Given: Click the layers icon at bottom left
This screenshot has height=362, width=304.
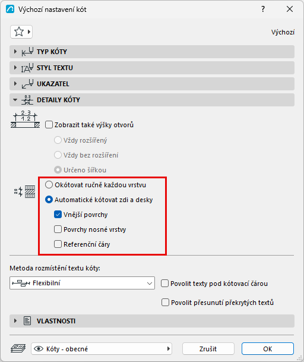Looking at the screenshot, I should (18, 348).
